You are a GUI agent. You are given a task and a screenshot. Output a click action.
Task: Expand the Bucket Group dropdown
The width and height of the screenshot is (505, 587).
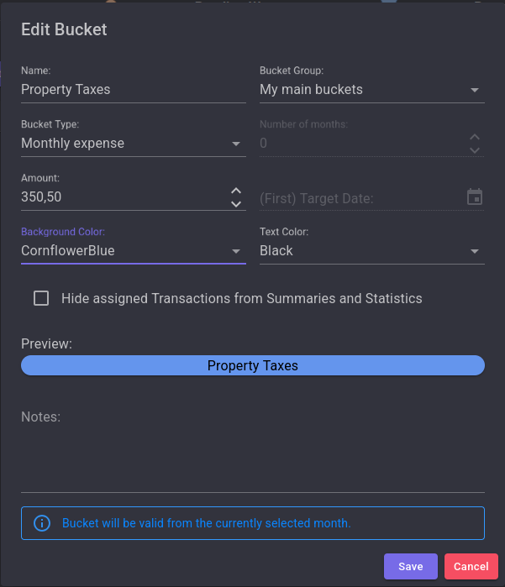(474, 90)
